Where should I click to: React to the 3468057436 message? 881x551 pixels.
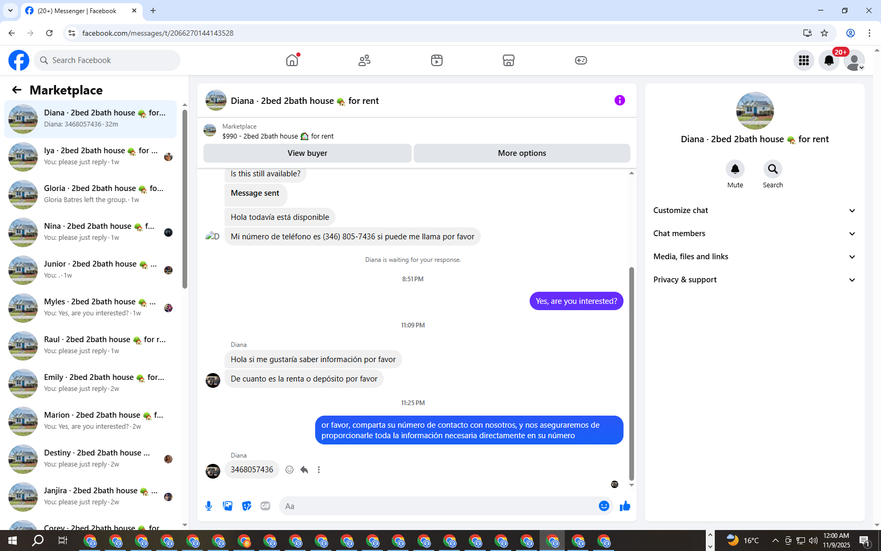(x=289, y=470)
